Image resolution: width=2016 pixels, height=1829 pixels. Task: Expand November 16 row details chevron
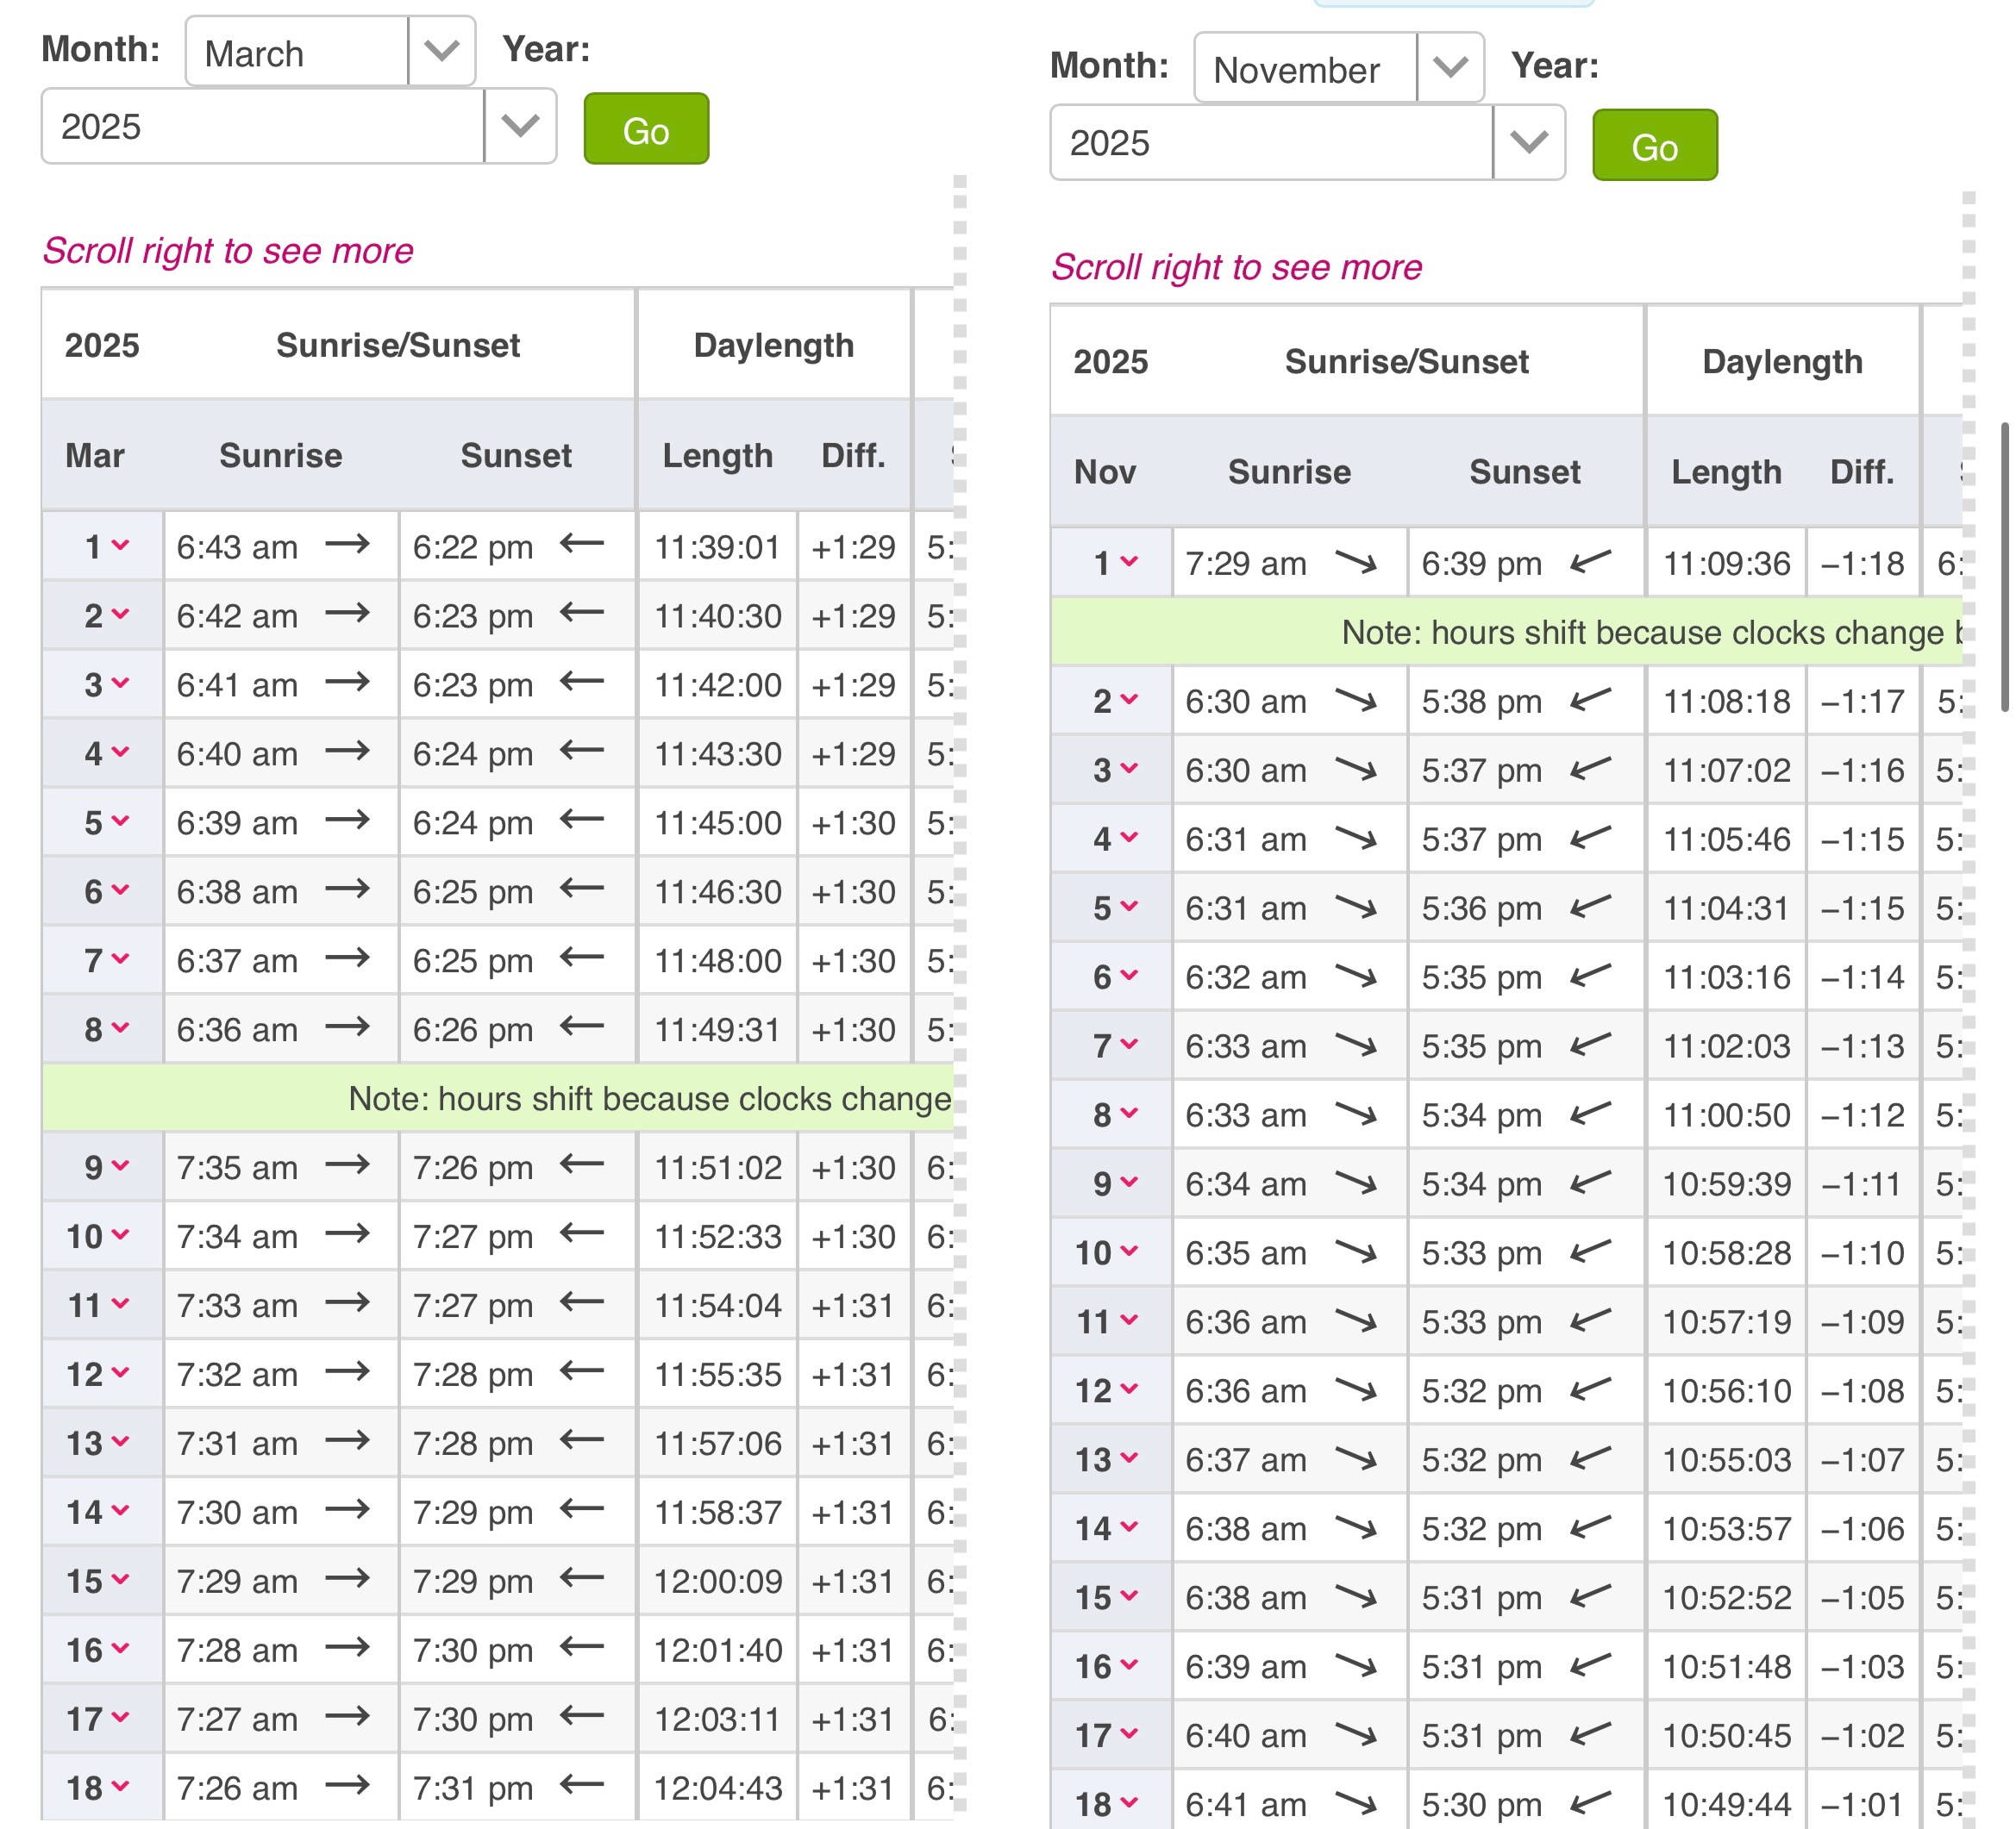pos(1129,1665)
